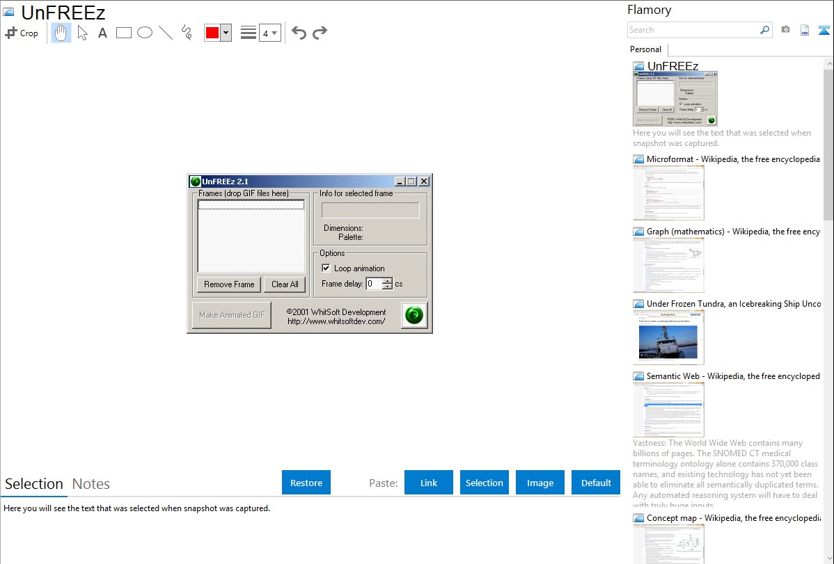Click the frames list drop area

click(251, 236)
